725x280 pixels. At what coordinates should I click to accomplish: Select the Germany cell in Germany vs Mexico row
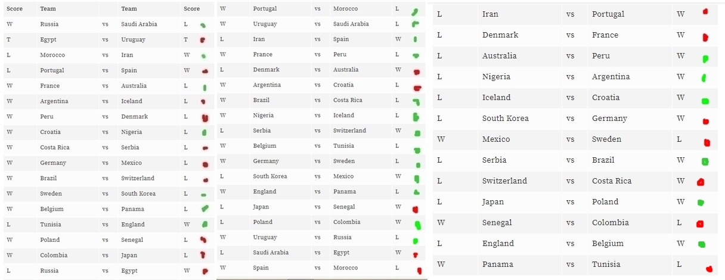tap(53, 163)
